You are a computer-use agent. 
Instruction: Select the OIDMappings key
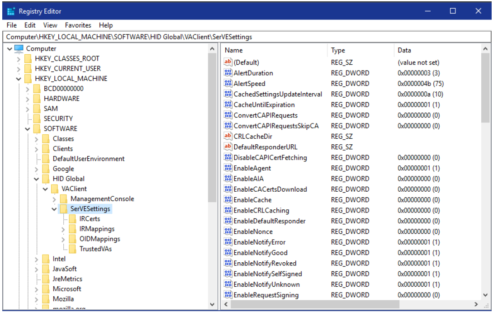99,238
